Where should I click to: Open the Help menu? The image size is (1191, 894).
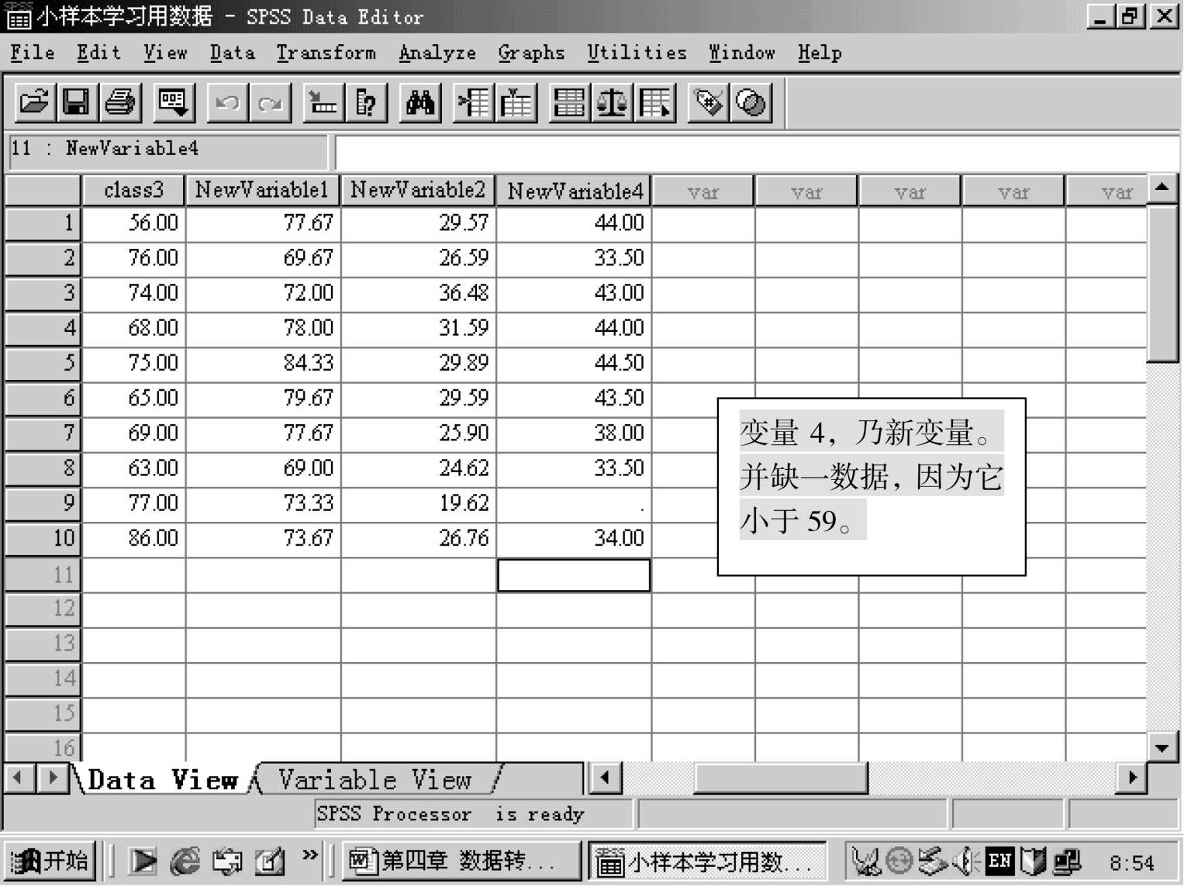(x=820, y=53)
